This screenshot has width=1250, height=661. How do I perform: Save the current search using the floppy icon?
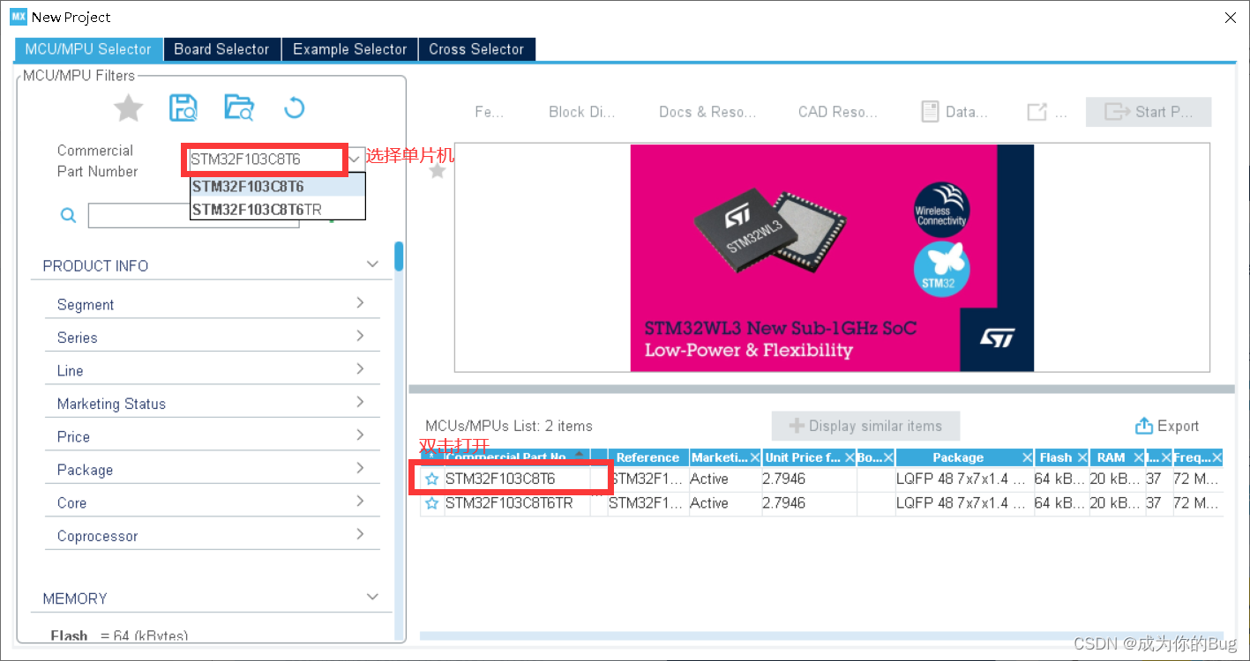coord(183,108)
